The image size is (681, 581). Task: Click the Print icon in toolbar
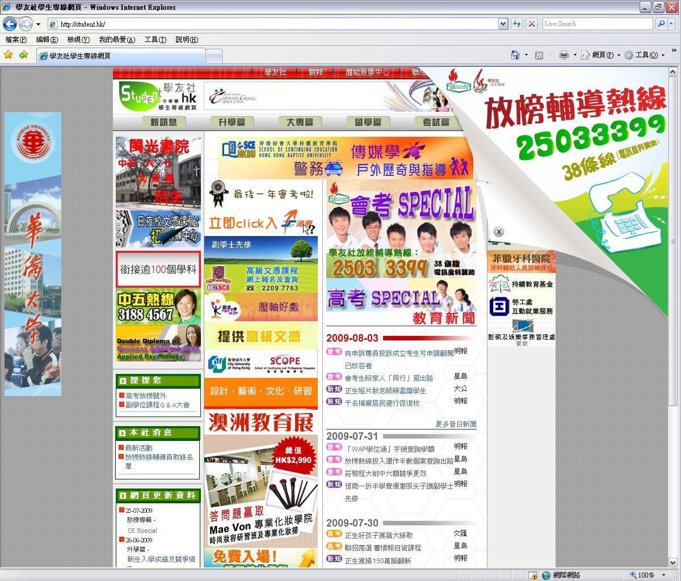pyautogui.click(x=564, y=55)
